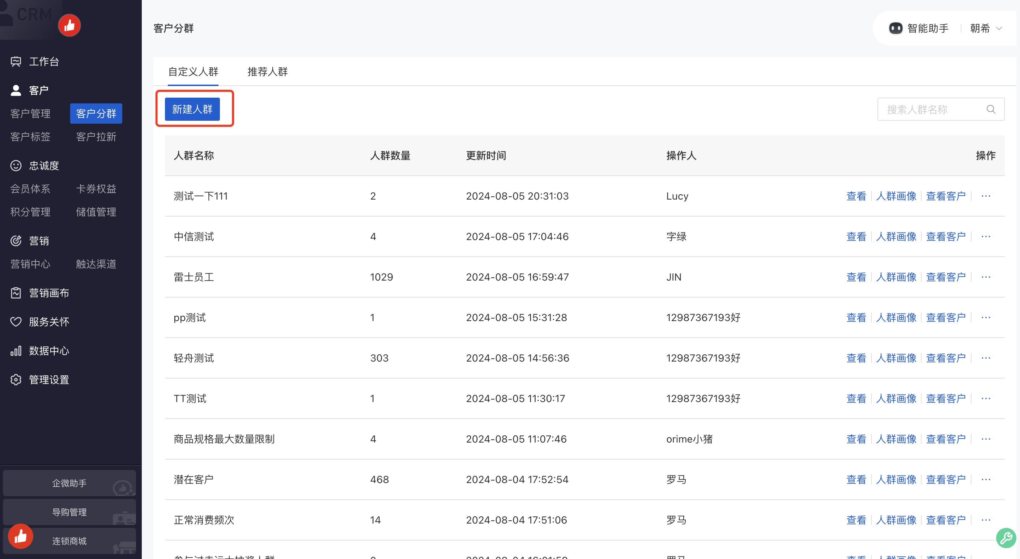Click the red thumbs-up CRM logo

pos(69,25)
